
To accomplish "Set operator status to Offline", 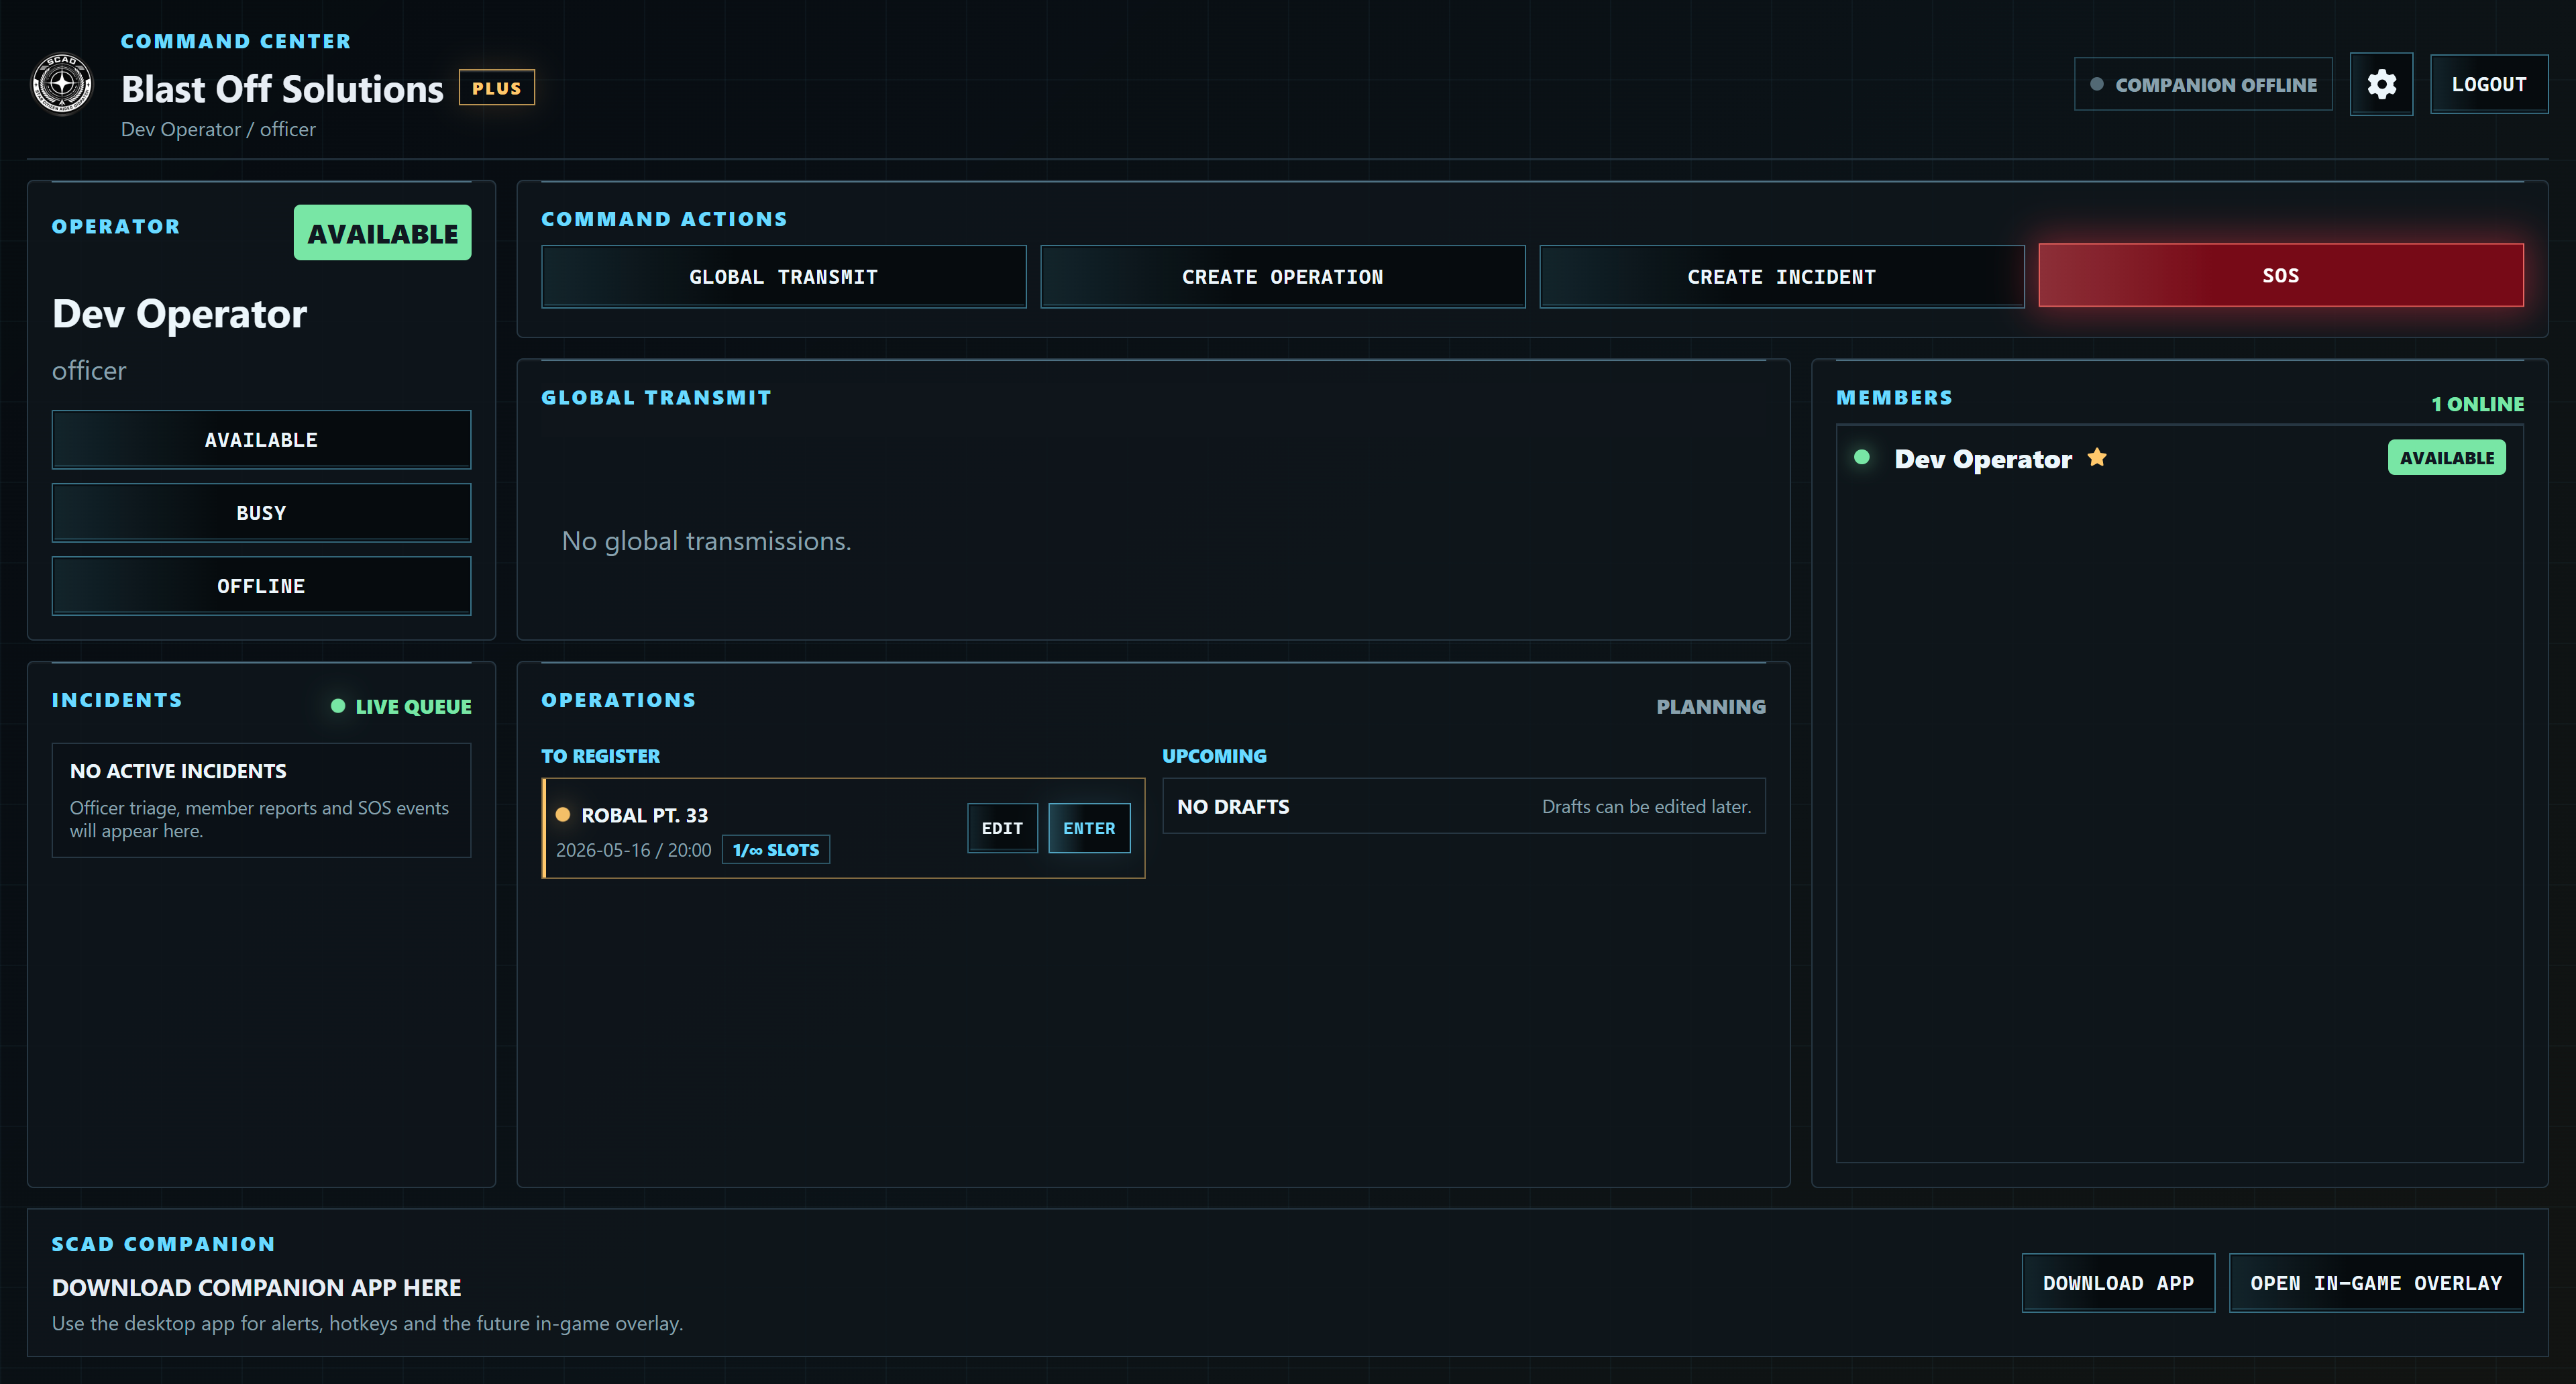I will [261, 586].
